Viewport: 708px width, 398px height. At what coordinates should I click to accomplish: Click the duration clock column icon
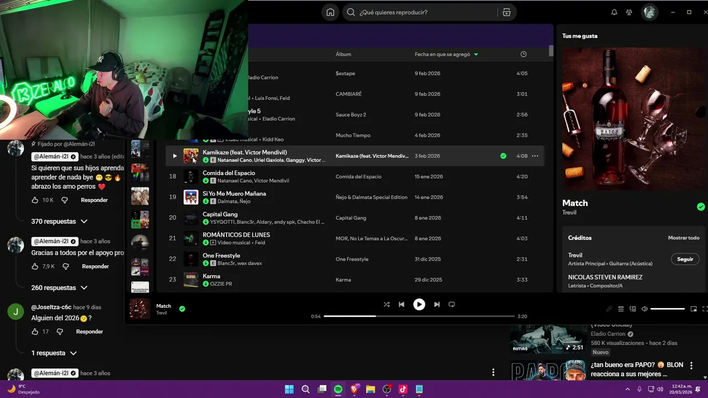[523, 54]
